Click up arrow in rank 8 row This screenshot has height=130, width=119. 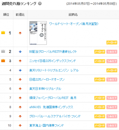[20, 107]
